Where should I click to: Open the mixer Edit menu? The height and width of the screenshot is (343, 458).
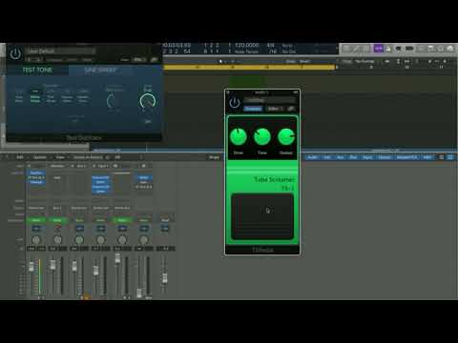[20, 157]
